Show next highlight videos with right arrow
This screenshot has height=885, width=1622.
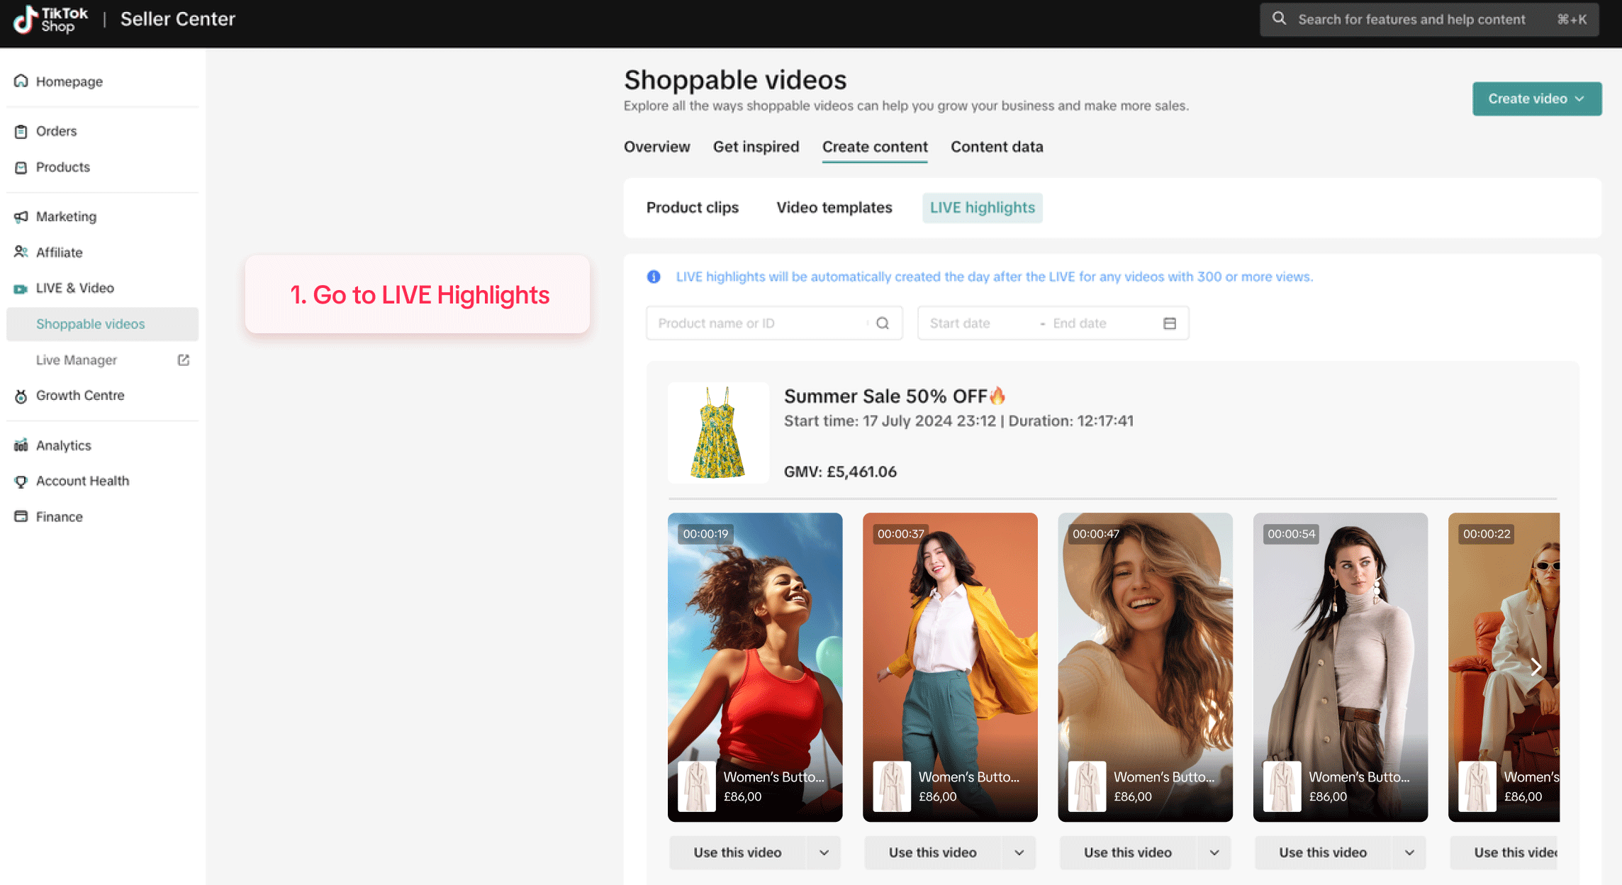pos(1536,667)
